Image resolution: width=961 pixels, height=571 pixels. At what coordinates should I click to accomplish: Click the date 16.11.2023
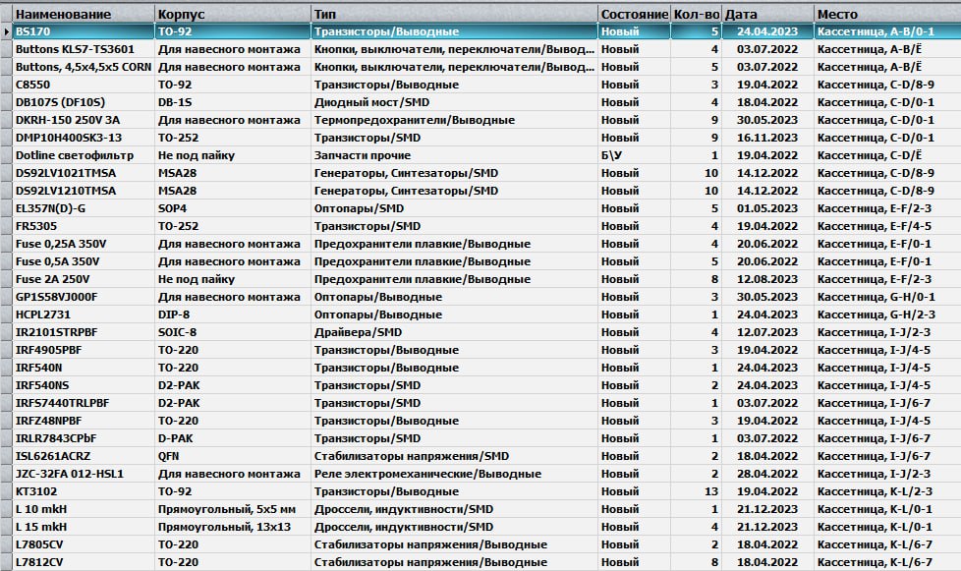768,138
